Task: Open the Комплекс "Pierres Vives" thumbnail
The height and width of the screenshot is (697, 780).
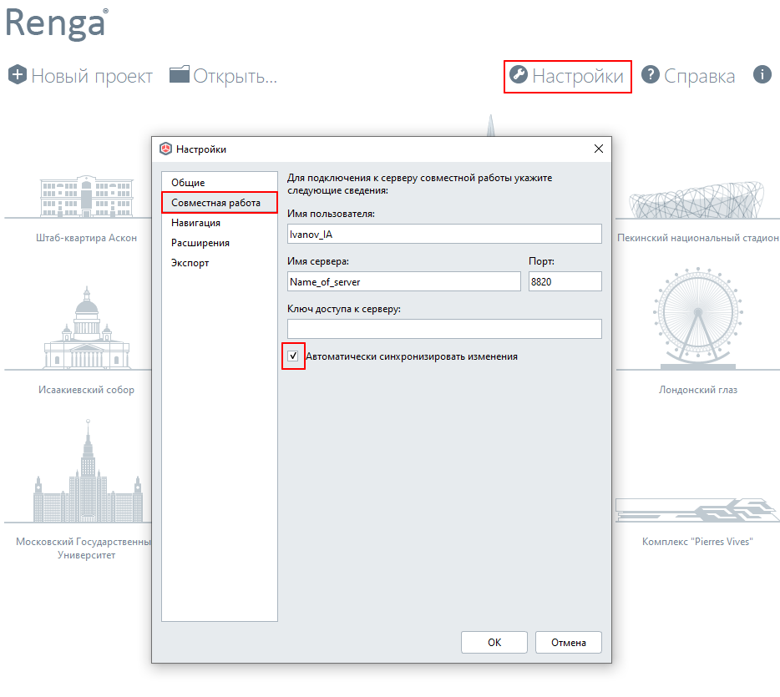Action: 696,509
